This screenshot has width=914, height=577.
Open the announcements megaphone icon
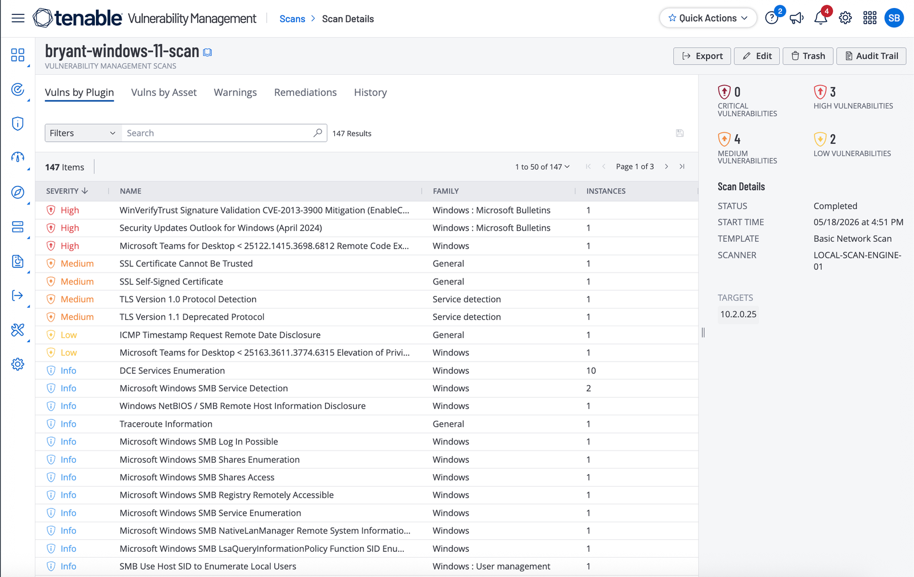click(796, 18)
